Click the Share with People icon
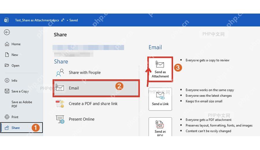This screenshot has width=260, height=150. pos(60,72)
